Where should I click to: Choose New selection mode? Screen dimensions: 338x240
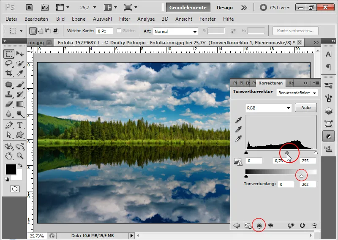(33, 31)
